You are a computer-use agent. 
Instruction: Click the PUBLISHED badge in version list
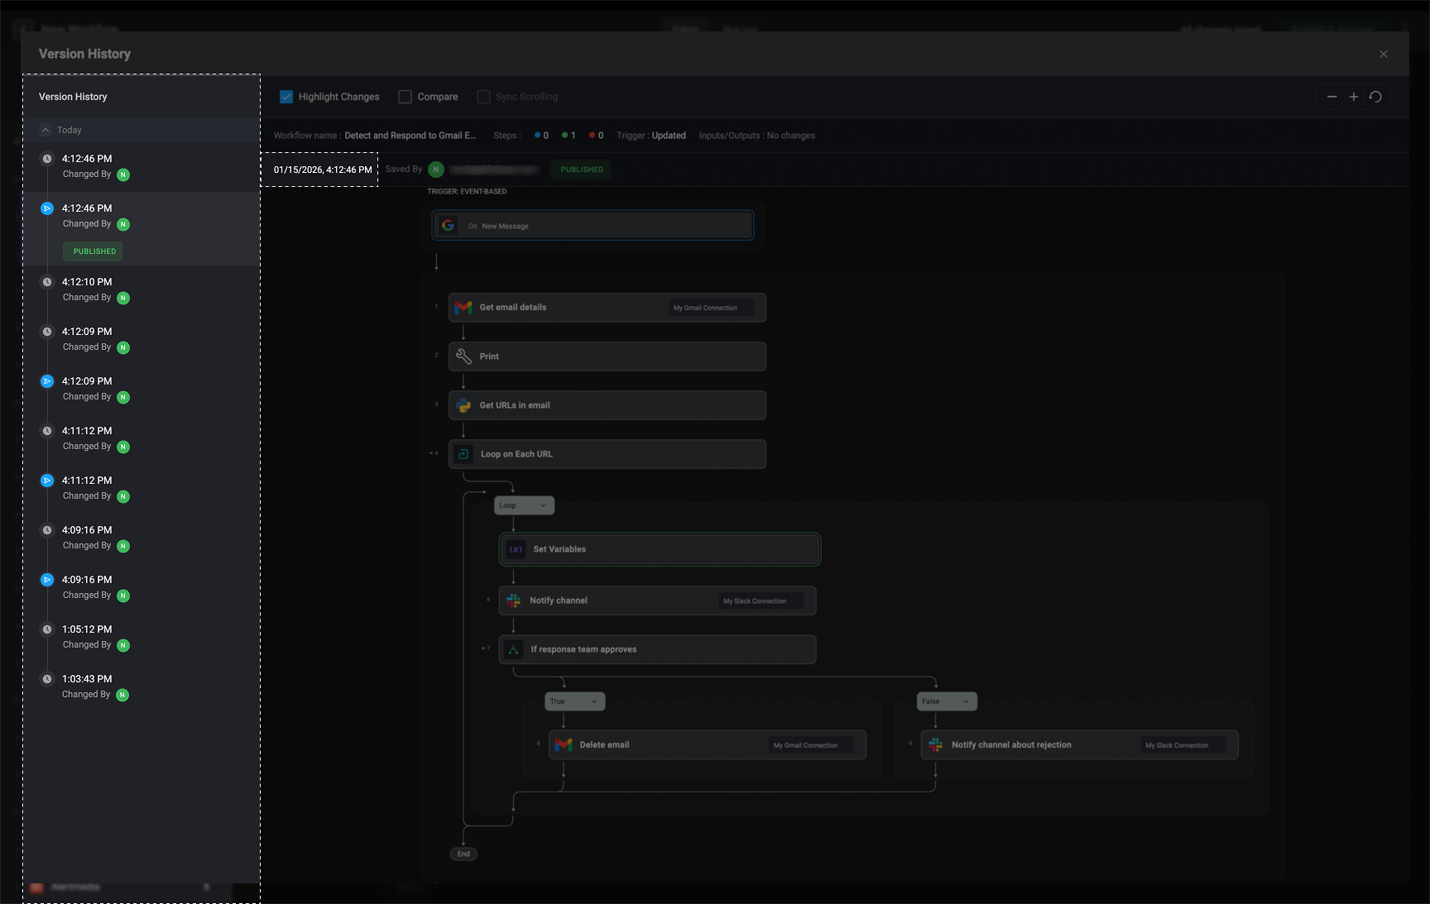(x=94, y=251)
